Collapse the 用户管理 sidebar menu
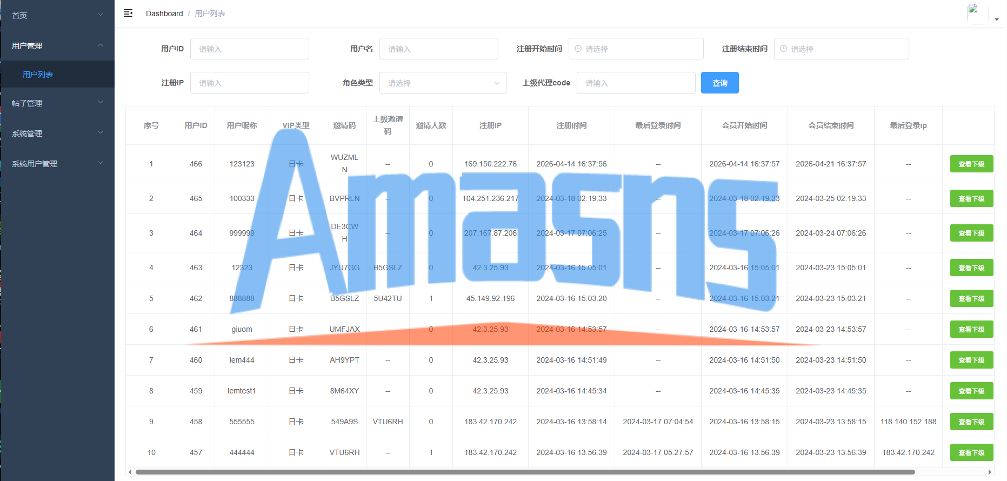 click(x=57, y=45)
